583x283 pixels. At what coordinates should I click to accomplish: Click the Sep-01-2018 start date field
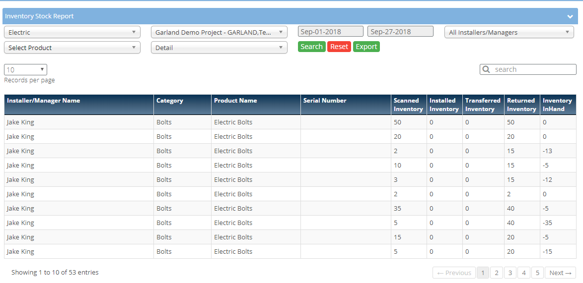tap(330, 32)
